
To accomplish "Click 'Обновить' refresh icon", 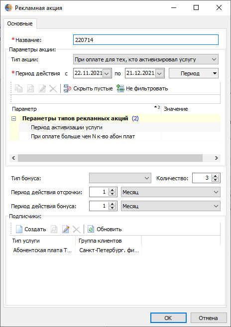I will (105, 230).
